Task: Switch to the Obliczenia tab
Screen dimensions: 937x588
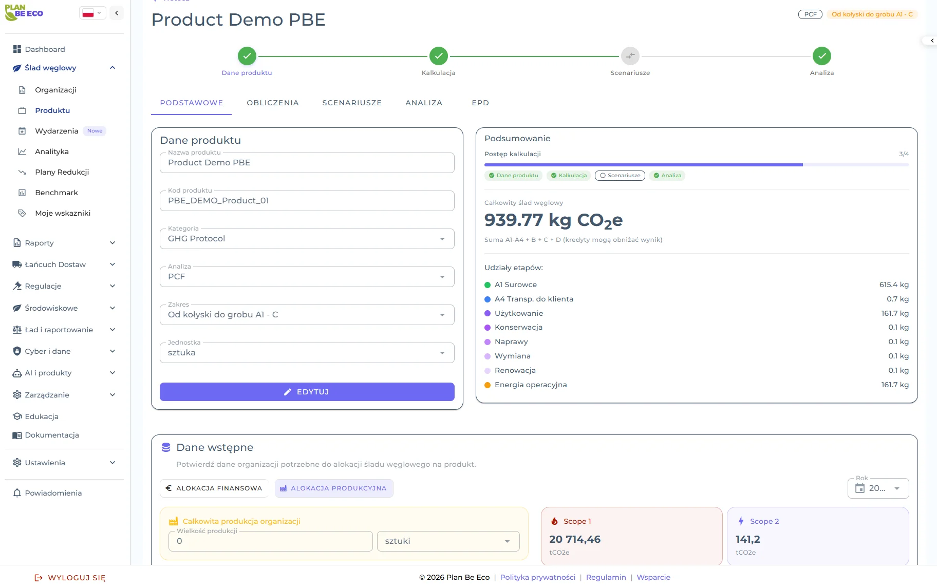Action: (x=272, y=103)
